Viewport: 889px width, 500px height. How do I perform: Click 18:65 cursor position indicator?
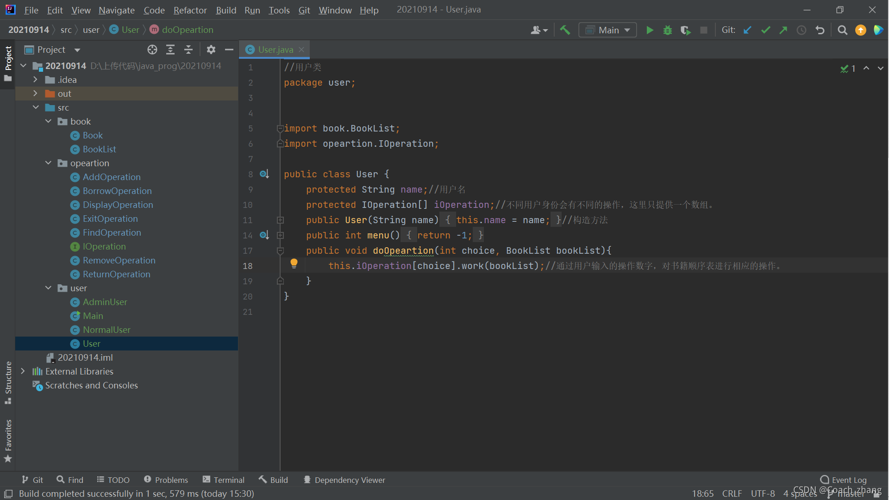click(703, 494)
